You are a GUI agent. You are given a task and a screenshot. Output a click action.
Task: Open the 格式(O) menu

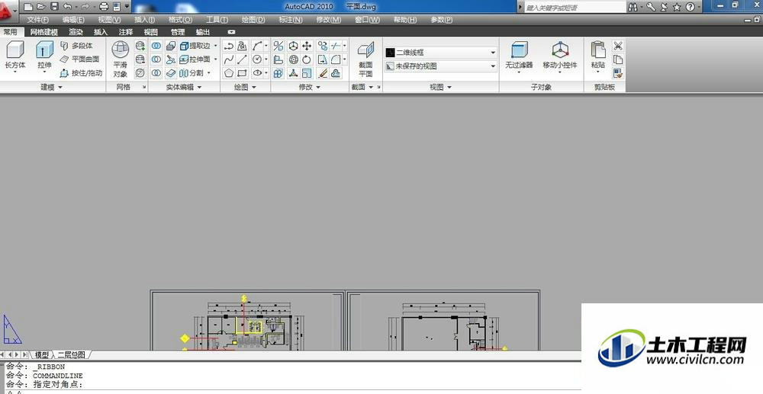coord(180,20)
